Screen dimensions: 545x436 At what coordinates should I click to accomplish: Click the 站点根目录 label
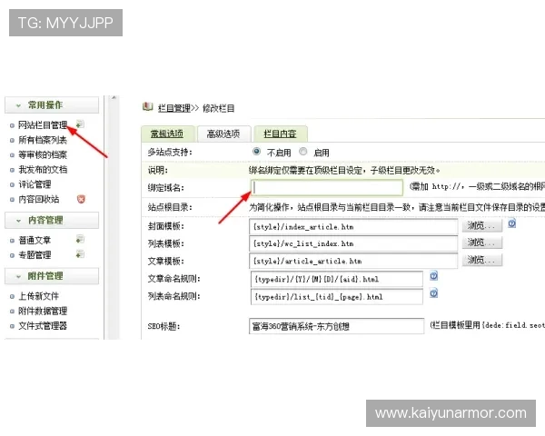170,207
